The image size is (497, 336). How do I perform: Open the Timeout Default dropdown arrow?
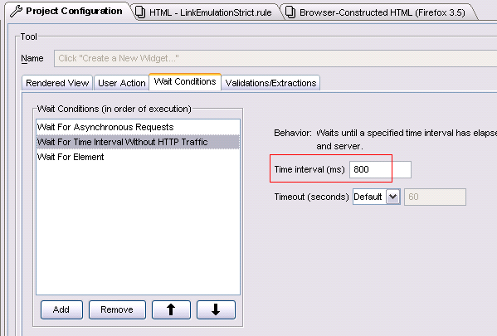393,197
